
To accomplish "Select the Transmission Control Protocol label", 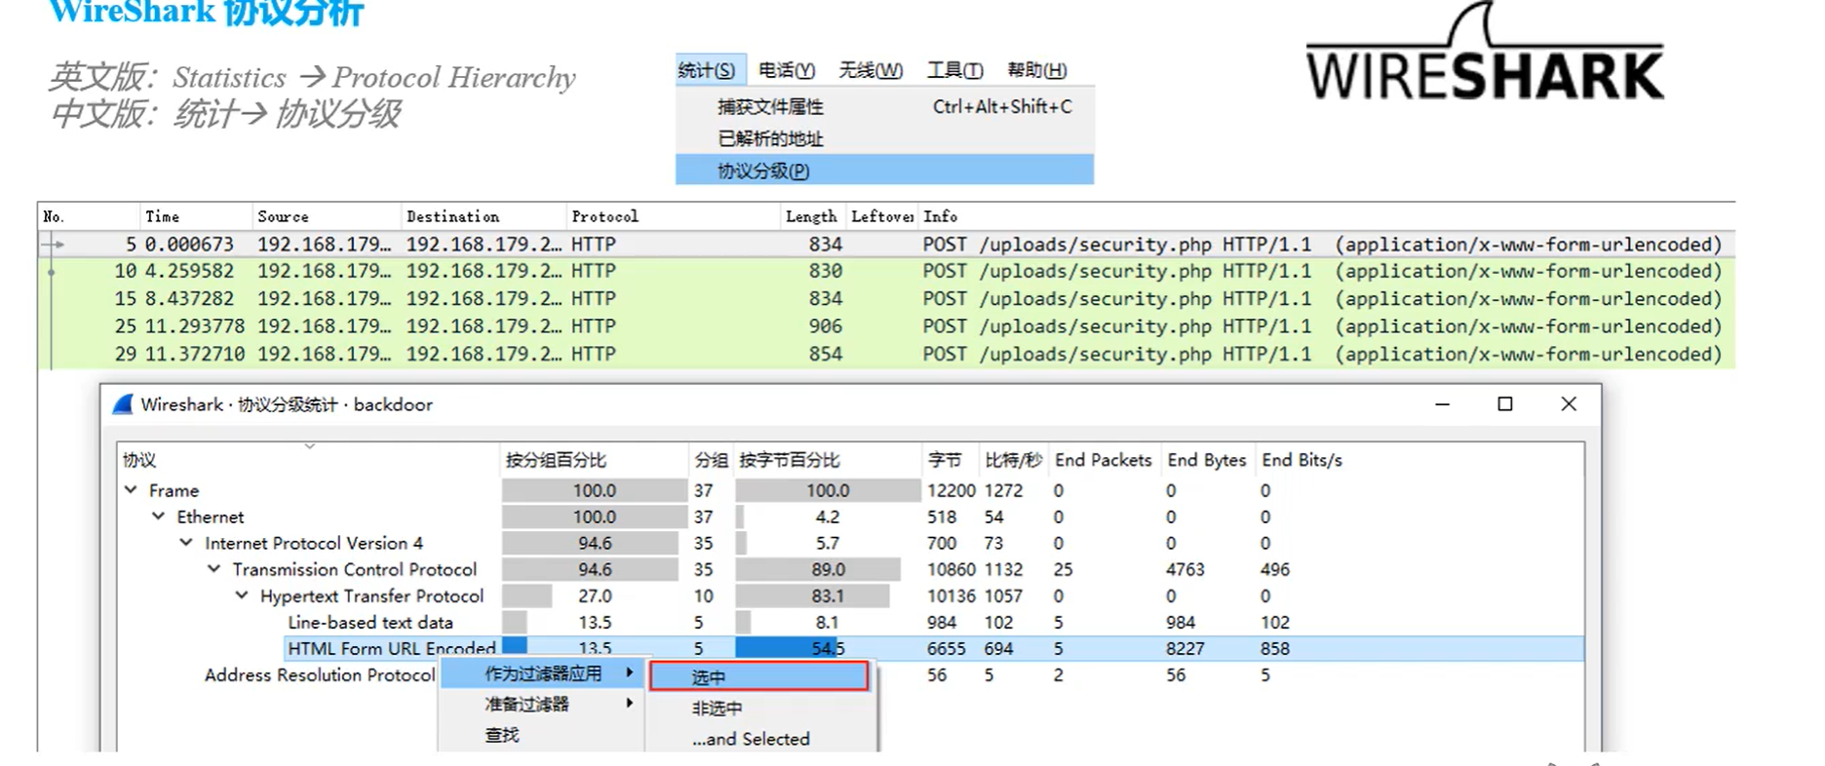I will click(x=355, y=569).
